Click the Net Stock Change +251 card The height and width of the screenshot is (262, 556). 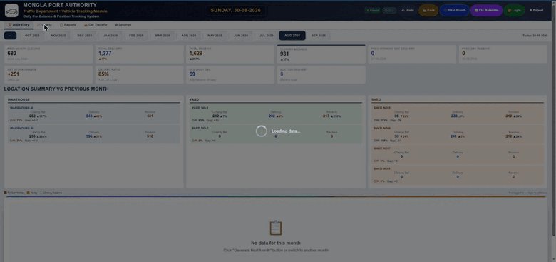[x=48, y=74]
